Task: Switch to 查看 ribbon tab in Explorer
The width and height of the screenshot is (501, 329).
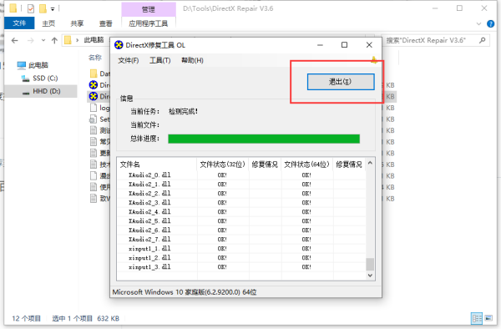Action: pos(106,23)
